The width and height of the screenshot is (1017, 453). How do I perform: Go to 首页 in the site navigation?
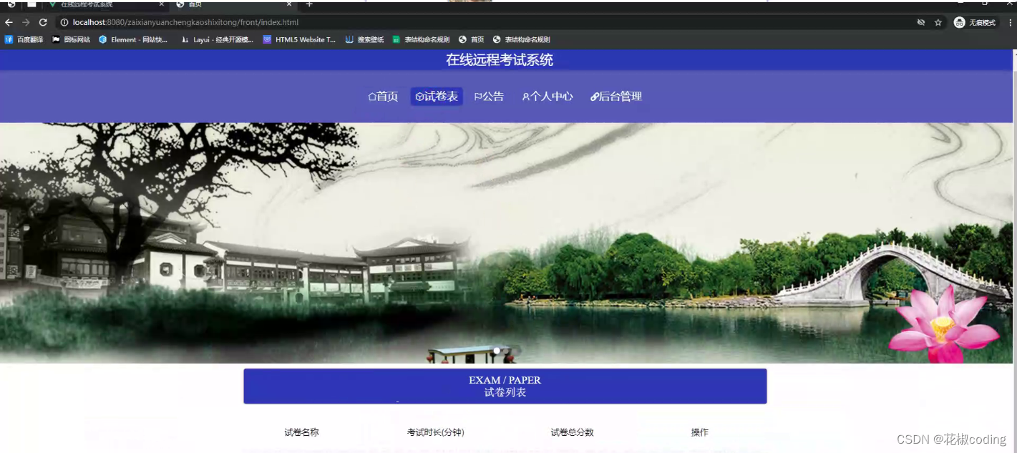383,97
